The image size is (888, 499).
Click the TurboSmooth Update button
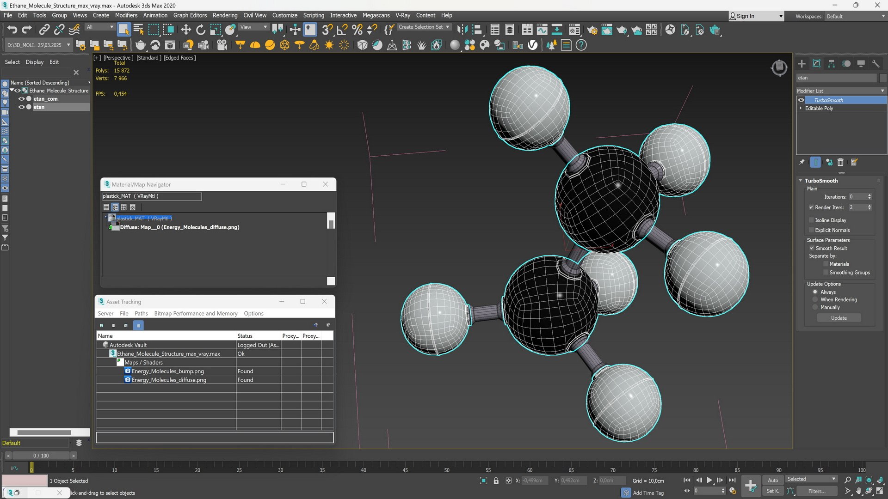pos(839,318)
